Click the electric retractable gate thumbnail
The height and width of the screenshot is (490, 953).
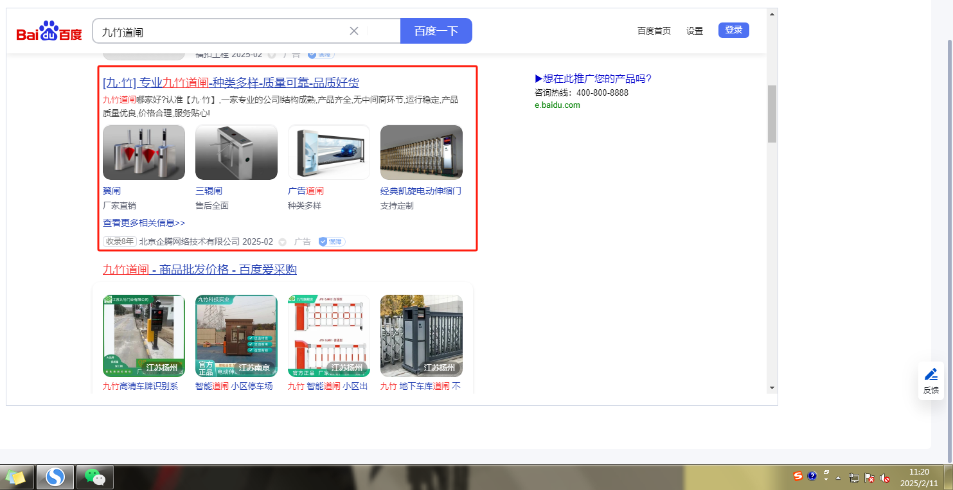coord(422,152)
